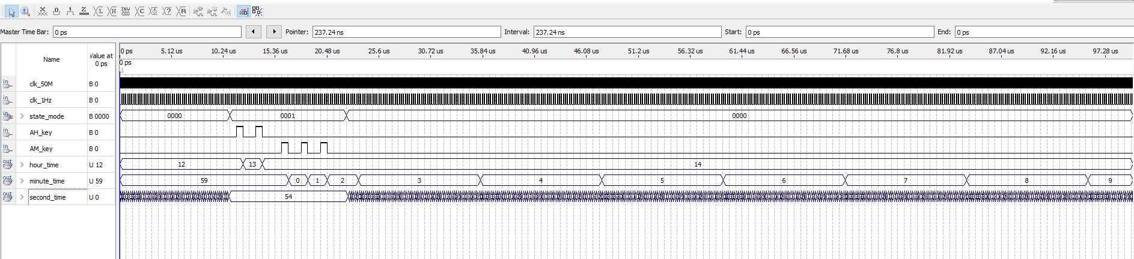Apply Forcing Low (0) value
The width and height of the screenshot is (1134, 259).
[56, 11]
